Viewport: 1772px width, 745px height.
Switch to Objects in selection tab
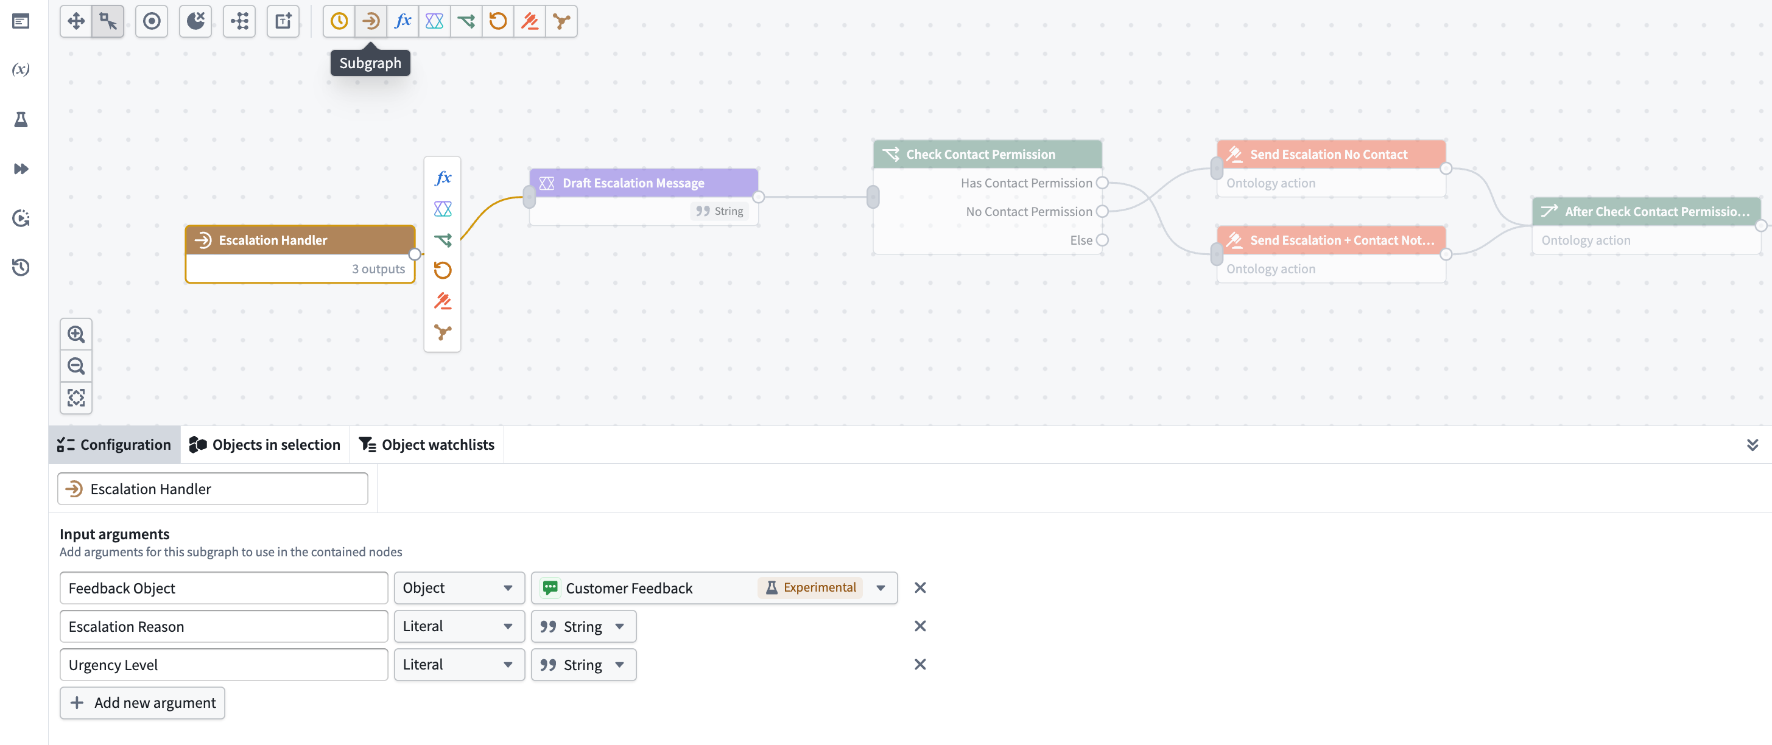(265, 446)
